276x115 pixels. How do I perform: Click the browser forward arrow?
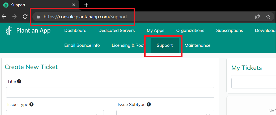(x=15, y=17)
